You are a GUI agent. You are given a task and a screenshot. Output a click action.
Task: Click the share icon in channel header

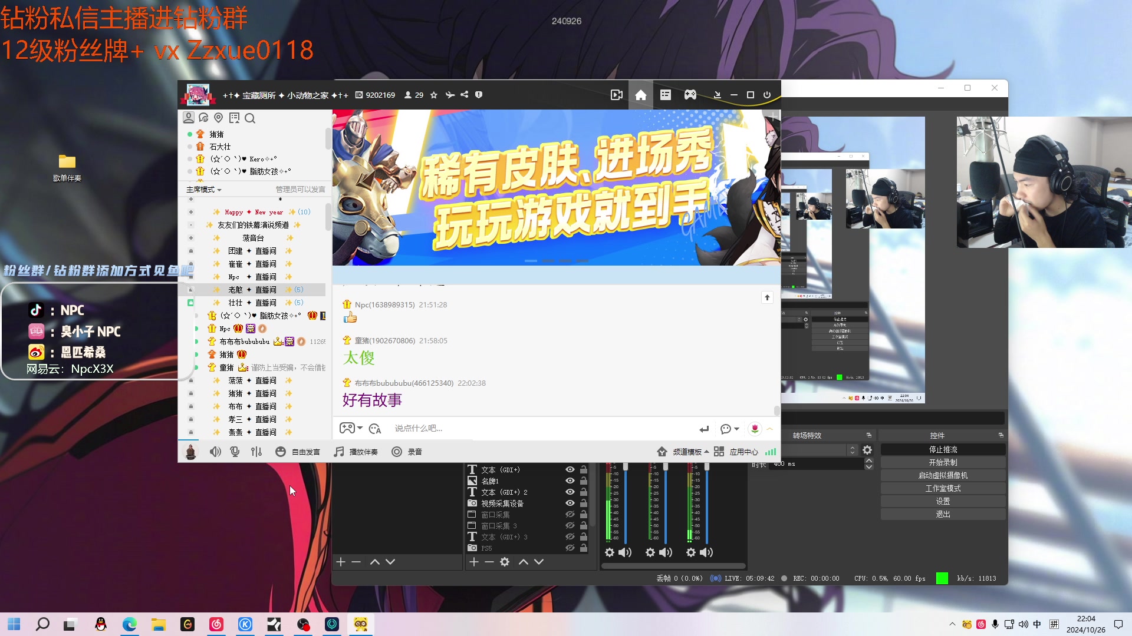[x=465, y=95]
